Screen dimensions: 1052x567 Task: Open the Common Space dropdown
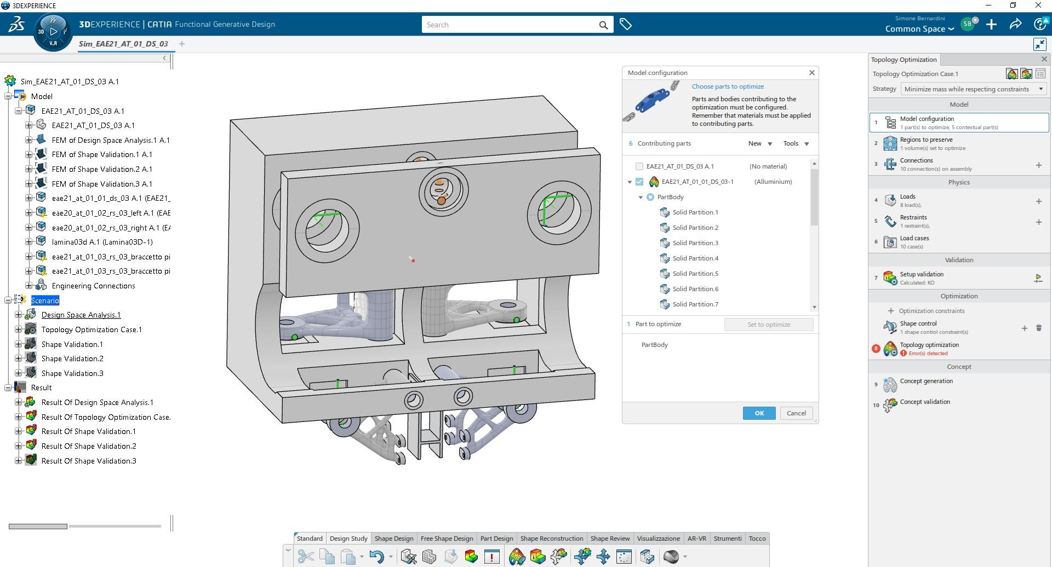pyautogui.click(x=919, y=29)
